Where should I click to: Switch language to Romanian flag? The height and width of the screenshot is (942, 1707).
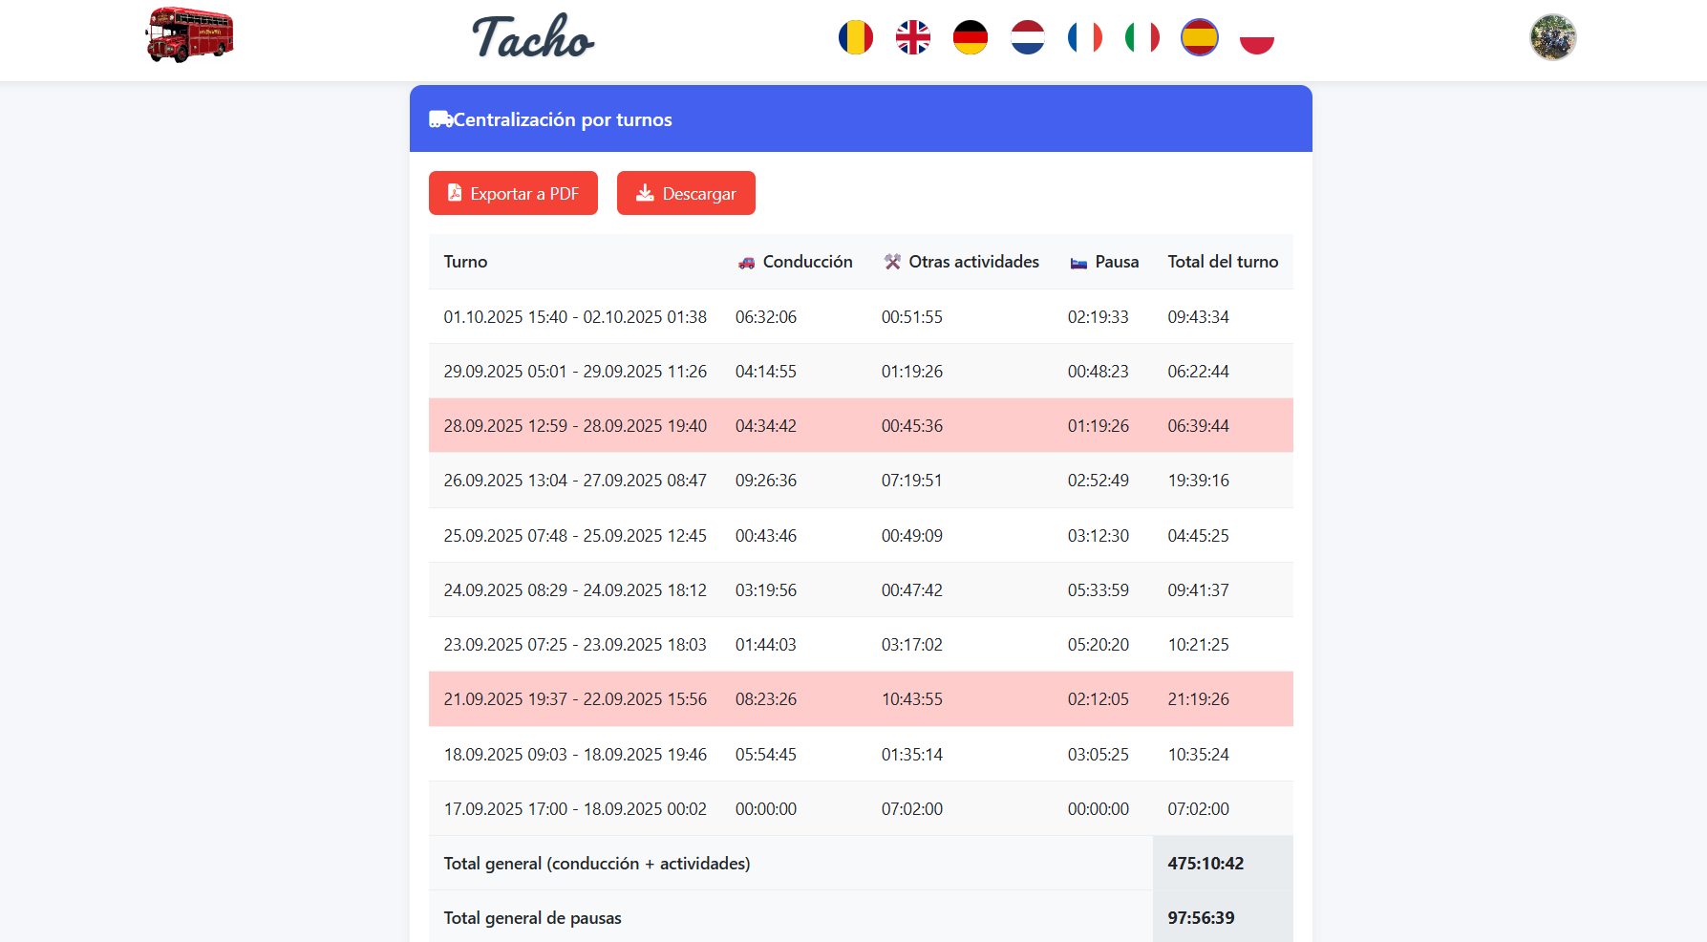pos(855,38)
